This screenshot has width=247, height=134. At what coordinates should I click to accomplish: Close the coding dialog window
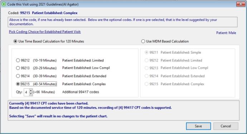pyautogui.click(x=241, y=4)
